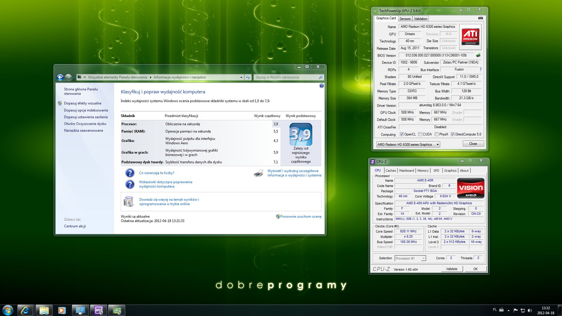The image size is (562, 316).
Task: Open the AMD Radeon HD 6300 card dropdown
Action: (408, 145)
